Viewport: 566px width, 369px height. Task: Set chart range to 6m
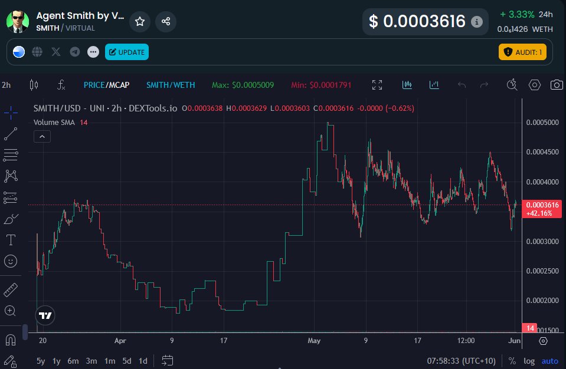pos(73,361)
